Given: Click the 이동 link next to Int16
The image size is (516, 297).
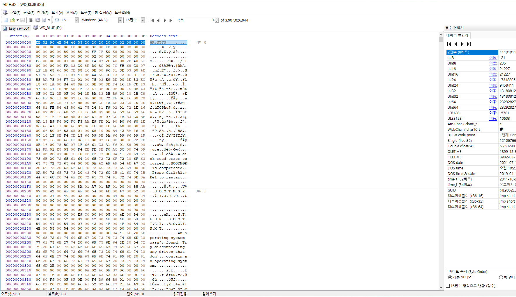Looking at the screenshot, I should [x=493, y=69].
